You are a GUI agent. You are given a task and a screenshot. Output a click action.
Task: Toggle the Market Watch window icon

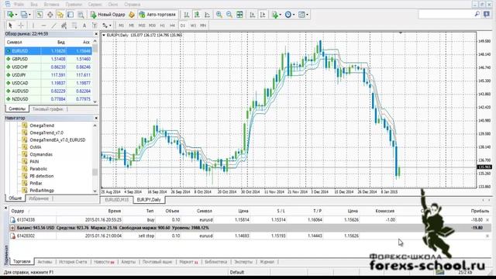(x=40, y=15)
